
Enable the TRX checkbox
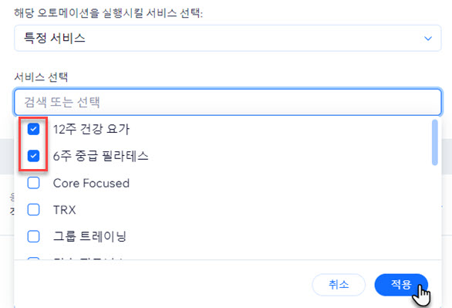pyautogui.click(x=33, y=210)
